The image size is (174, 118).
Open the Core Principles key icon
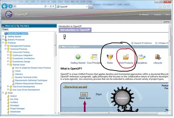94,57
